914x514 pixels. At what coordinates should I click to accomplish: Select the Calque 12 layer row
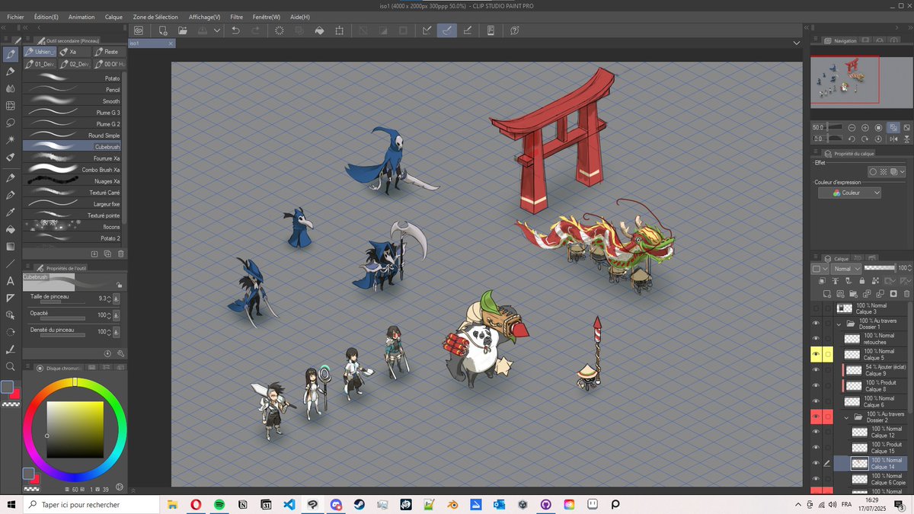tap(870, 433)
